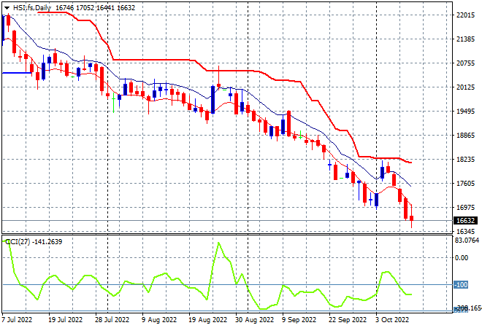
Task: Click the 19 Jul 2022 date label
Action: click(65, 320)
